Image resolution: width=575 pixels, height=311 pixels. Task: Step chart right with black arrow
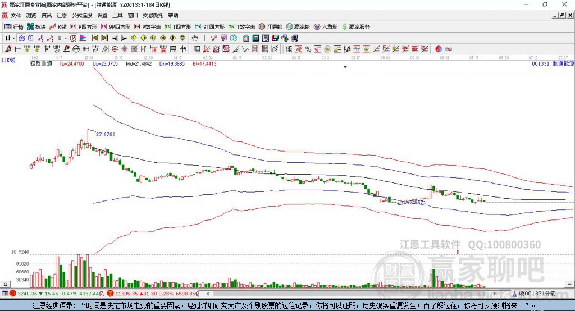pyautogui.click(x=124, y=38)
